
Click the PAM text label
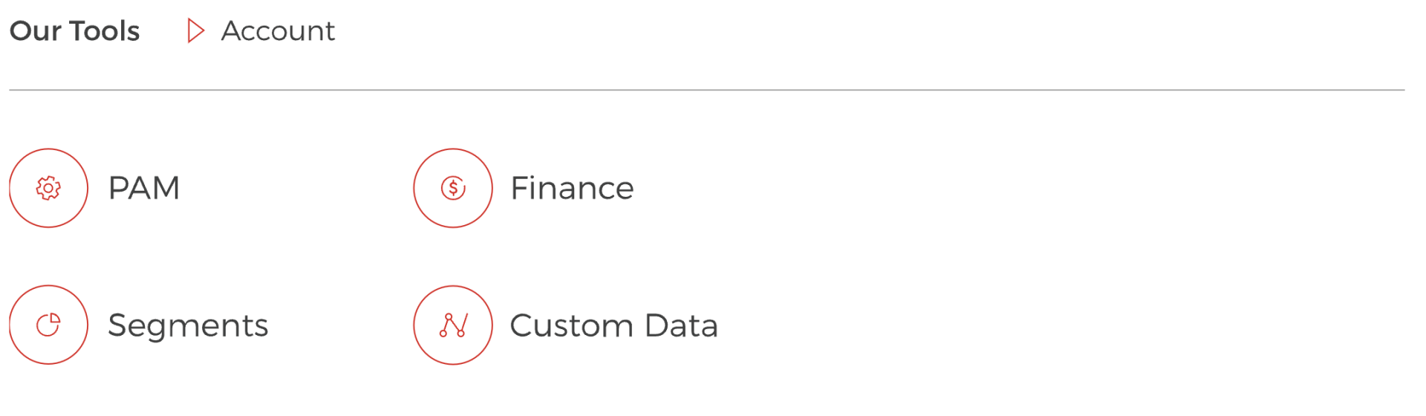(x=144, y=188)
